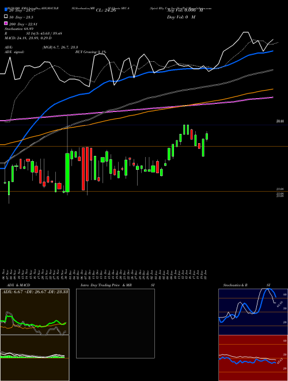Click the red RSI chart panel
This screenshot has height=381, width=288.
pos(253,358)
